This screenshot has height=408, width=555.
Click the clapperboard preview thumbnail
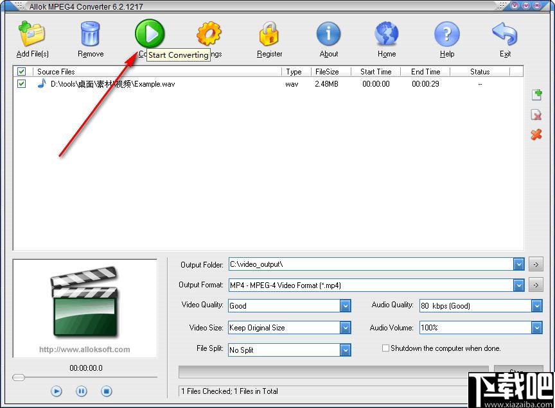[x=84, y=302]
